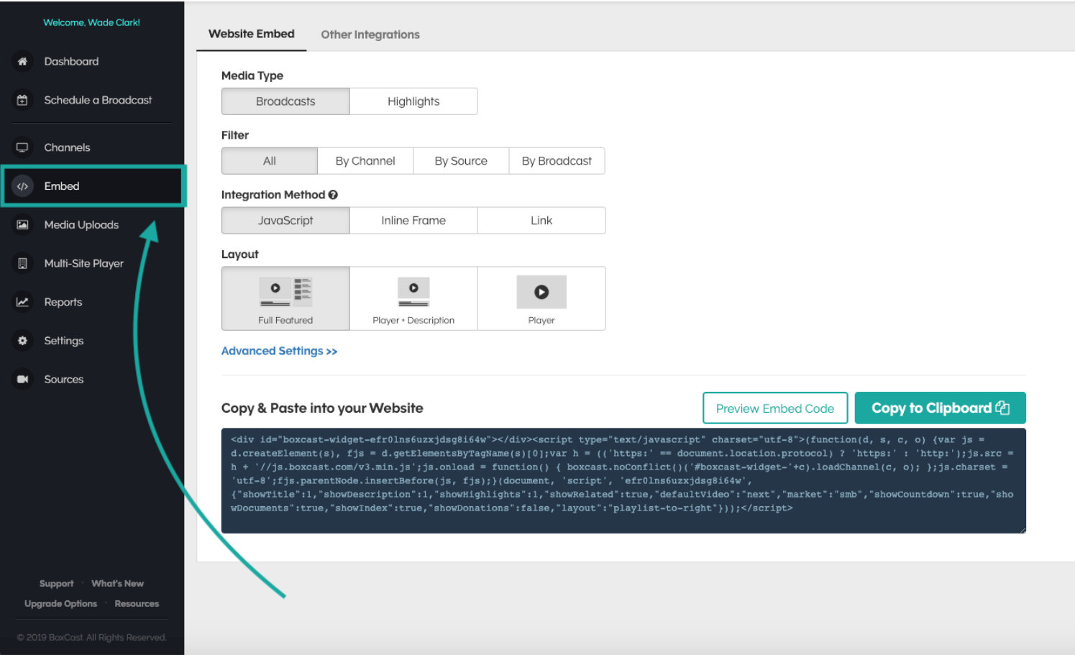The width and height of the screenshot is (1075, 655).
Task: Open the Reports chart icon
Action: (22, 302)
